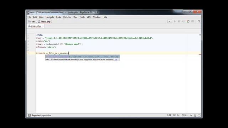The height and width of the screenshot is (128, 228).
Task: Open the Refactor menu
Action: [67, 17]
